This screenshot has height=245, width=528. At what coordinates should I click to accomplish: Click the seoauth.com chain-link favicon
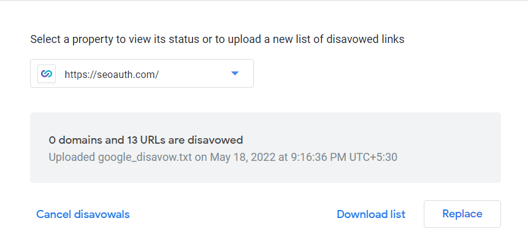coord(47,74)
